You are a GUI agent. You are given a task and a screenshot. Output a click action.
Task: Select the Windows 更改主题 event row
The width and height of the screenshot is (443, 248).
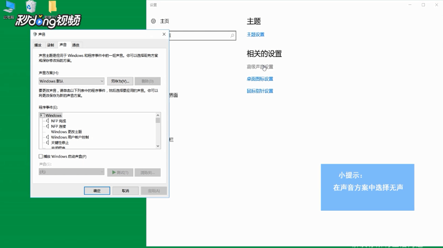[66, 132]
